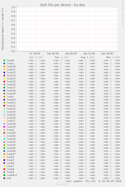Click the loop2 legend label
The width and height of the screenshot is (125, 187).
pyautogui.click(x=10, y=97)
